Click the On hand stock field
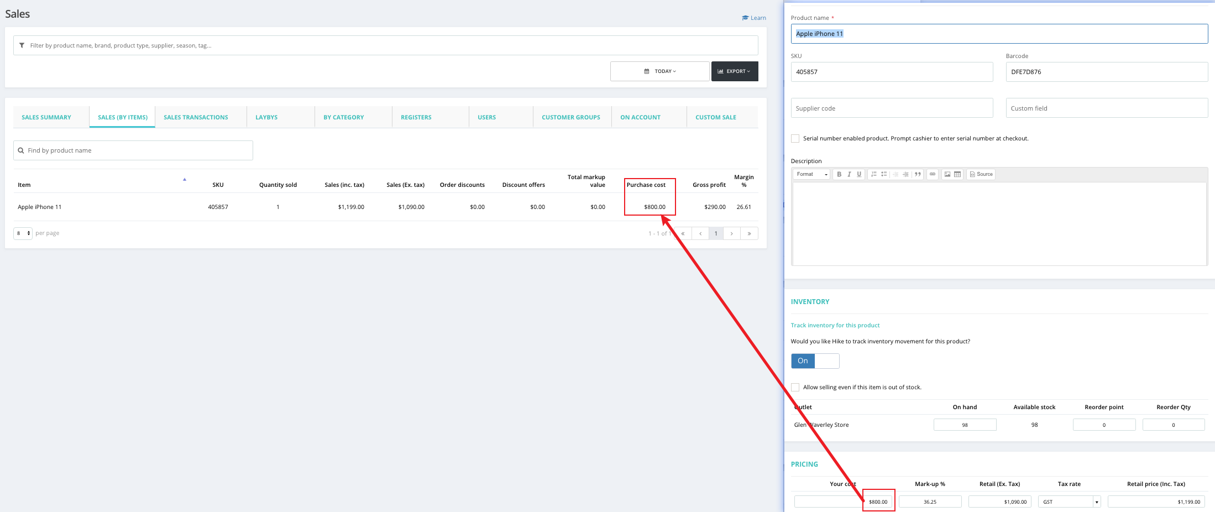This screenshot has width=1215, height=512. point(965,425)
